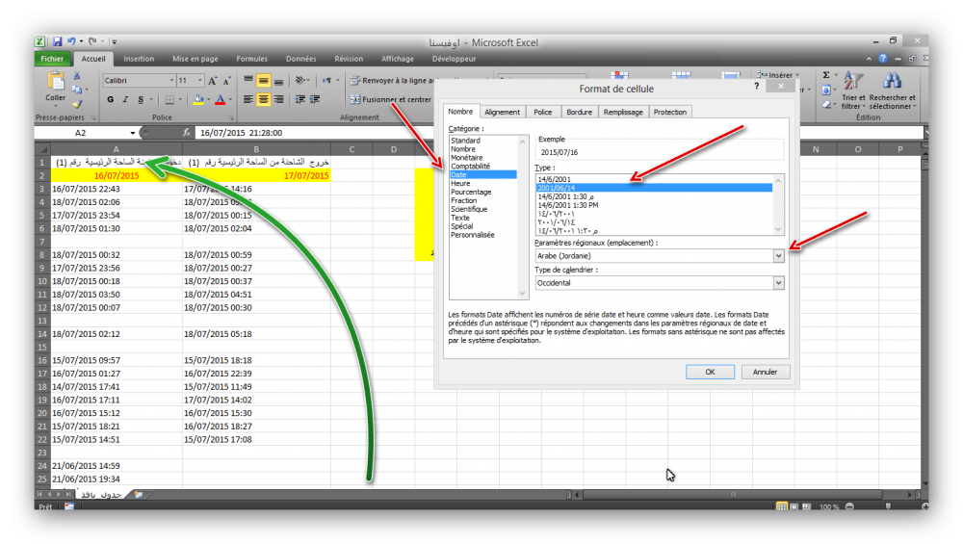Increase font size with the large A
963x544 pixels.
pos(212,81)
